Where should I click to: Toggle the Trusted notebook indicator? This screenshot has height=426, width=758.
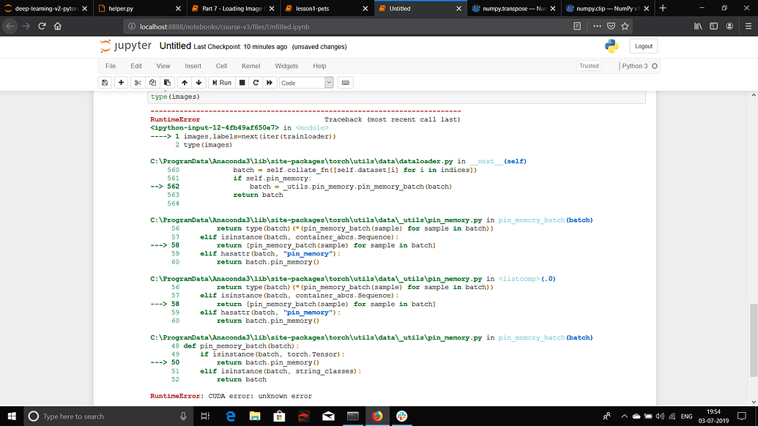coord(589,66)
